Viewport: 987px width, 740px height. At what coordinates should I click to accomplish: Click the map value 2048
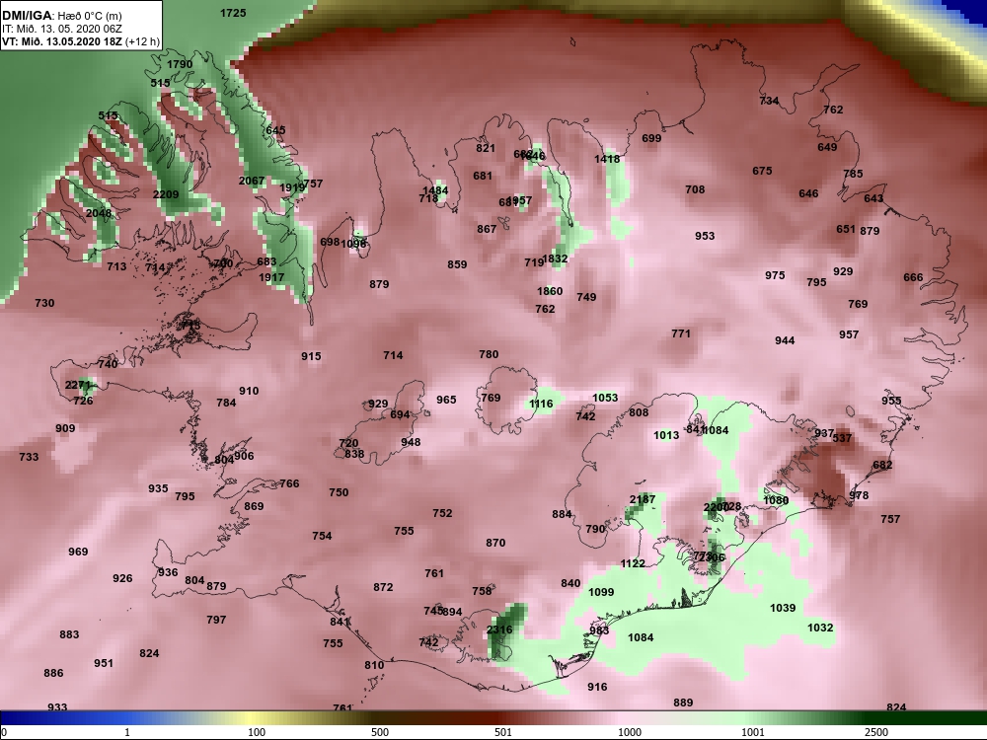coord(98,213)
